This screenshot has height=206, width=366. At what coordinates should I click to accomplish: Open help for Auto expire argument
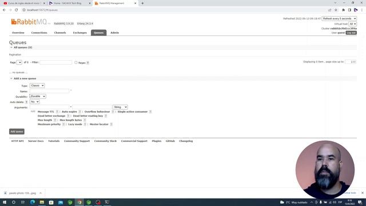[80, 112]
